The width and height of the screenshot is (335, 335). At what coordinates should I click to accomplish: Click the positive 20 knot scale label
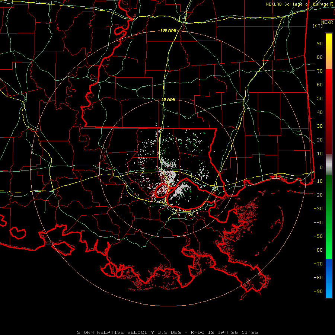(320, 140)
